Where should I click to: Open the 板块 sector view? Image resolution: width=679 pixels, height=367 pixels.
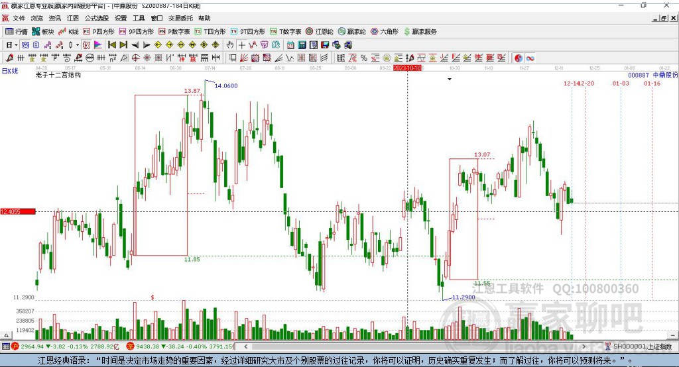pos(43,32)
